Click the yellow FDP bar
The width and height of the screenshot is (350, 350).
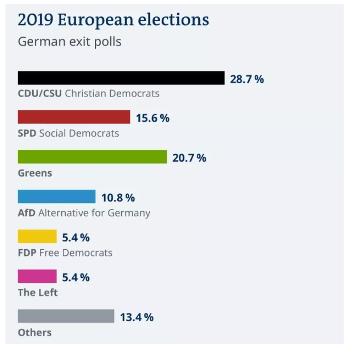[x=37, y=237]
